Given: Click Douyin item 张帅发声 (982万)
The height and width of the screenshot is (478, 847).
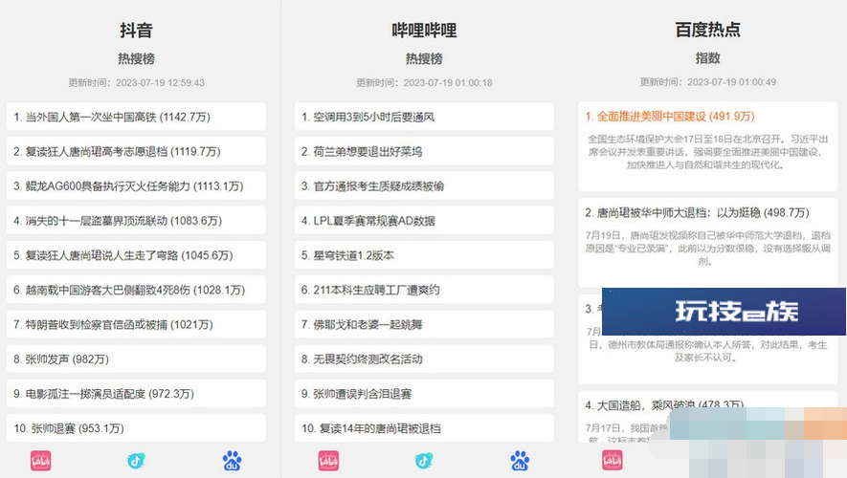Looking at the screenshot, I should [x=136, y=358].
